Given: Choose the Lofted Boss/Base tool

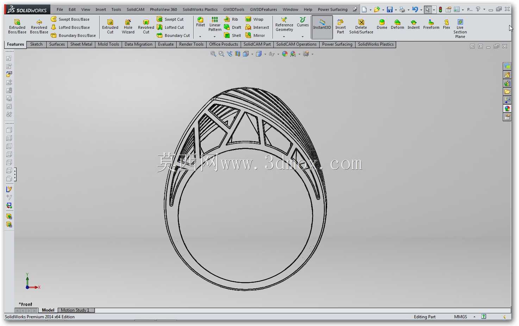Looking at the screenshot, I should (70, 27).
